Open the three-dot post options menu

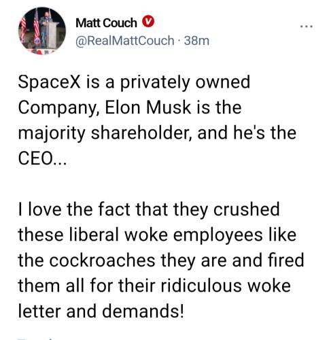point(307,27)
